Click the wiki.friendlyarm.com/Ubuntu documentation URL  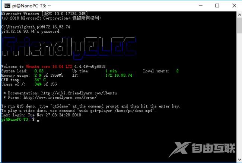[79, 93]
